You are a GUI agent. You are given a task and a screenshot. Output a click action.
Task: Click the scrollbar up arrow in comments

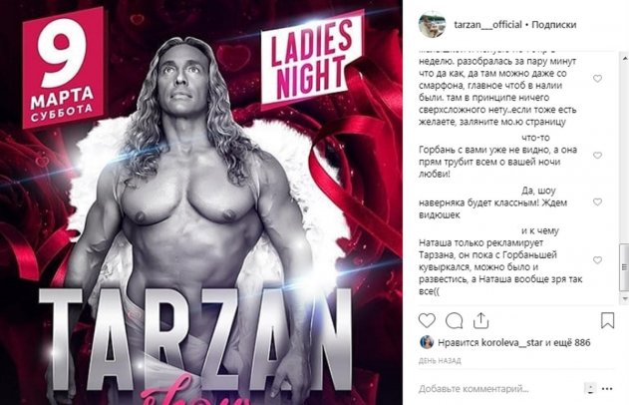tap(625, 59)
